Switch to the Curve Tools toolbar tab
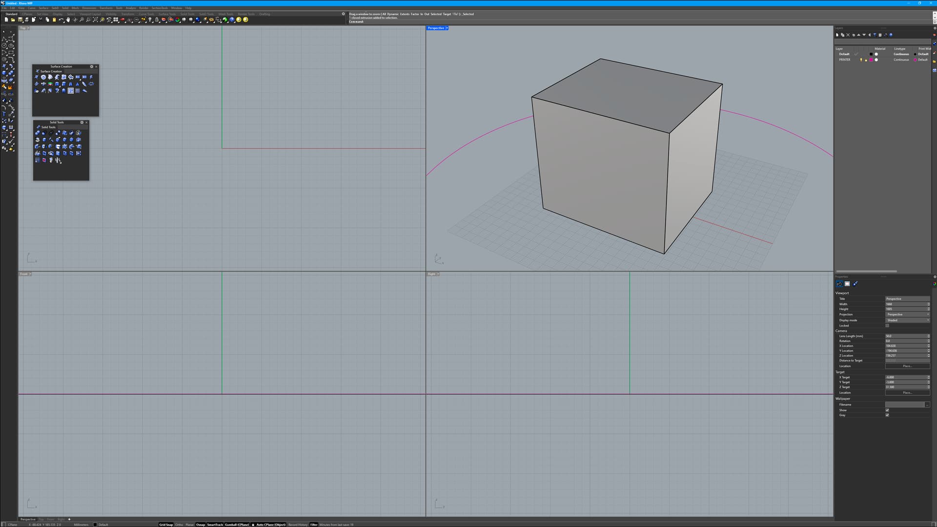This screenshot has width=937, height=527. [x=146, y=14]
